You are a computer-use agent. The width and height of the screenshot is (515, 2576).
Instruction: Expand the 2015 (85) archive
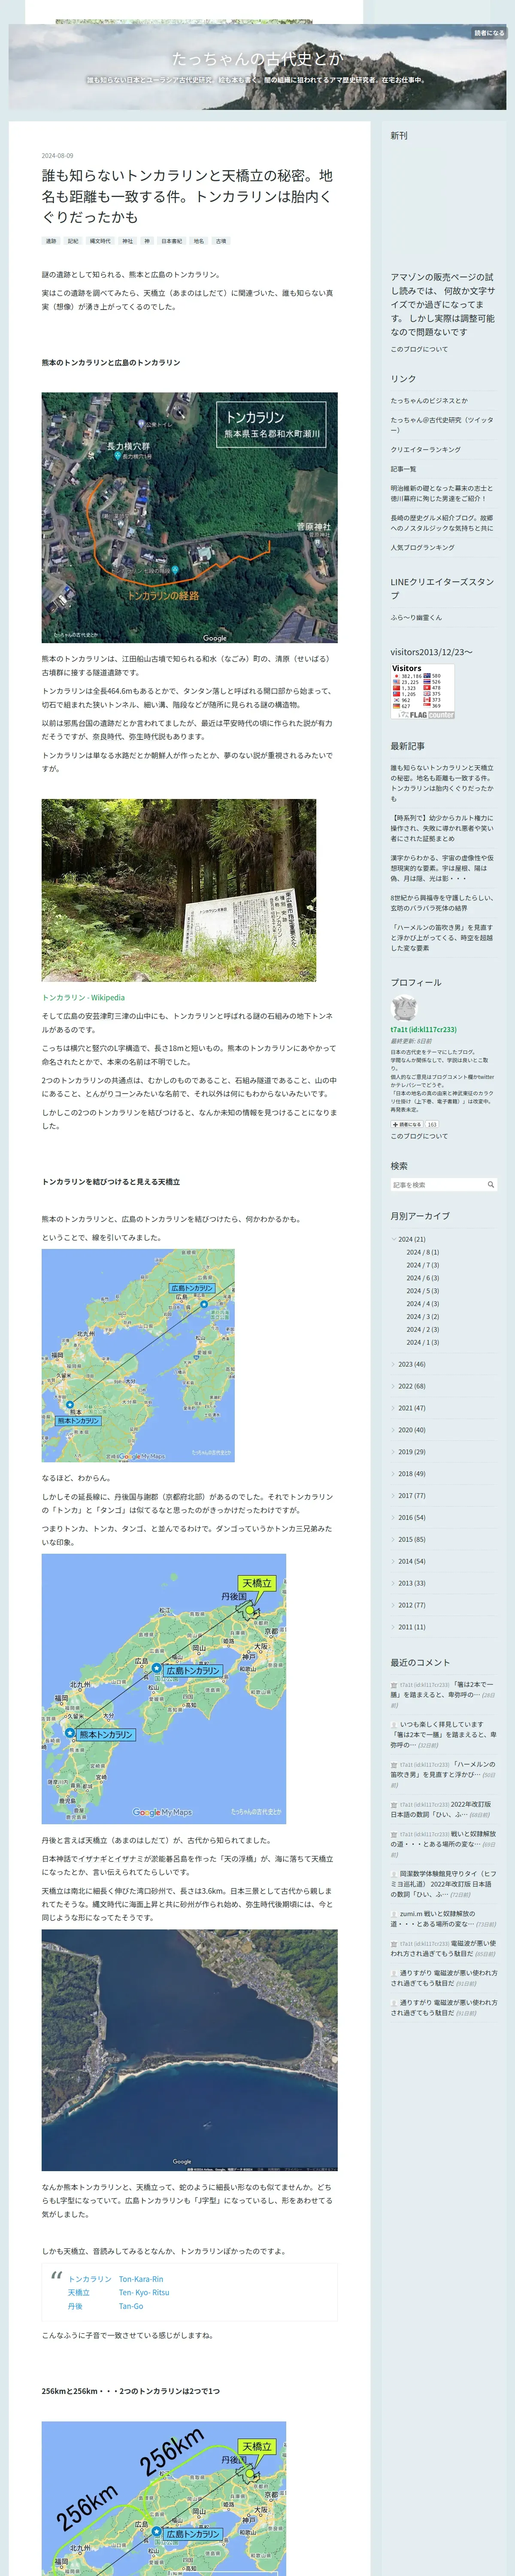click(x=393, y=1540)
